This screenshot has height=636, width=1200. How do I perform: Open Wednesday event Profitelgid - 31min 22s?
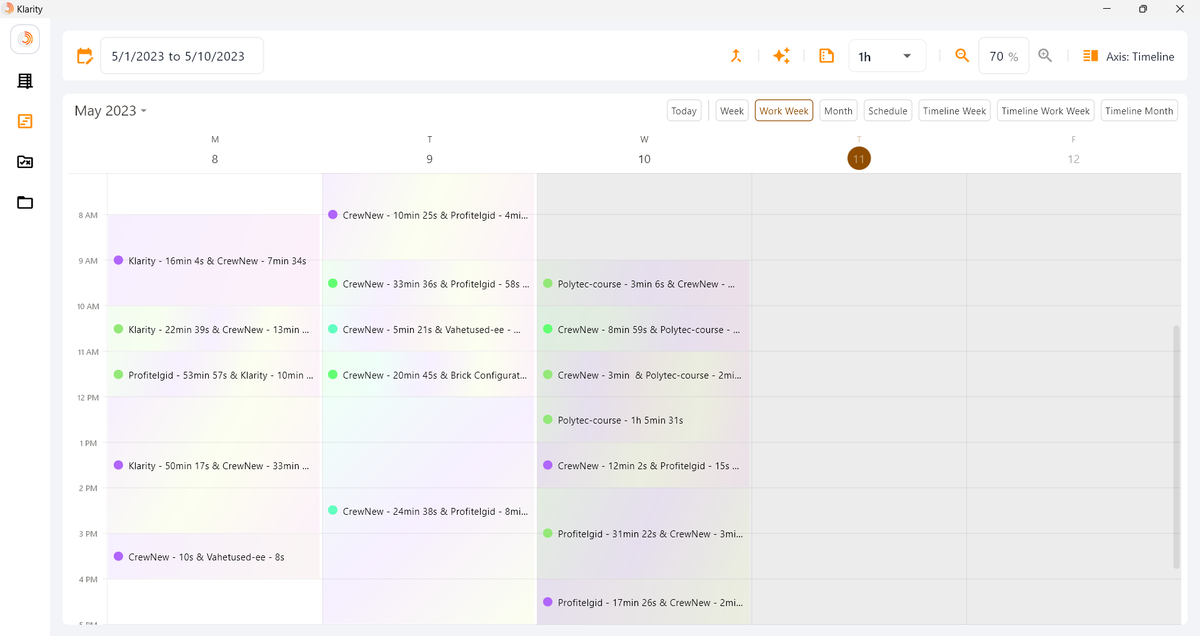coord(644,534)
